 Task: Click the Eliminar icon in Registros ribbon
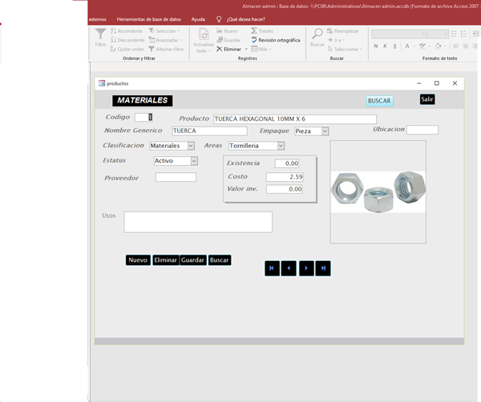(x=220, y=49)
